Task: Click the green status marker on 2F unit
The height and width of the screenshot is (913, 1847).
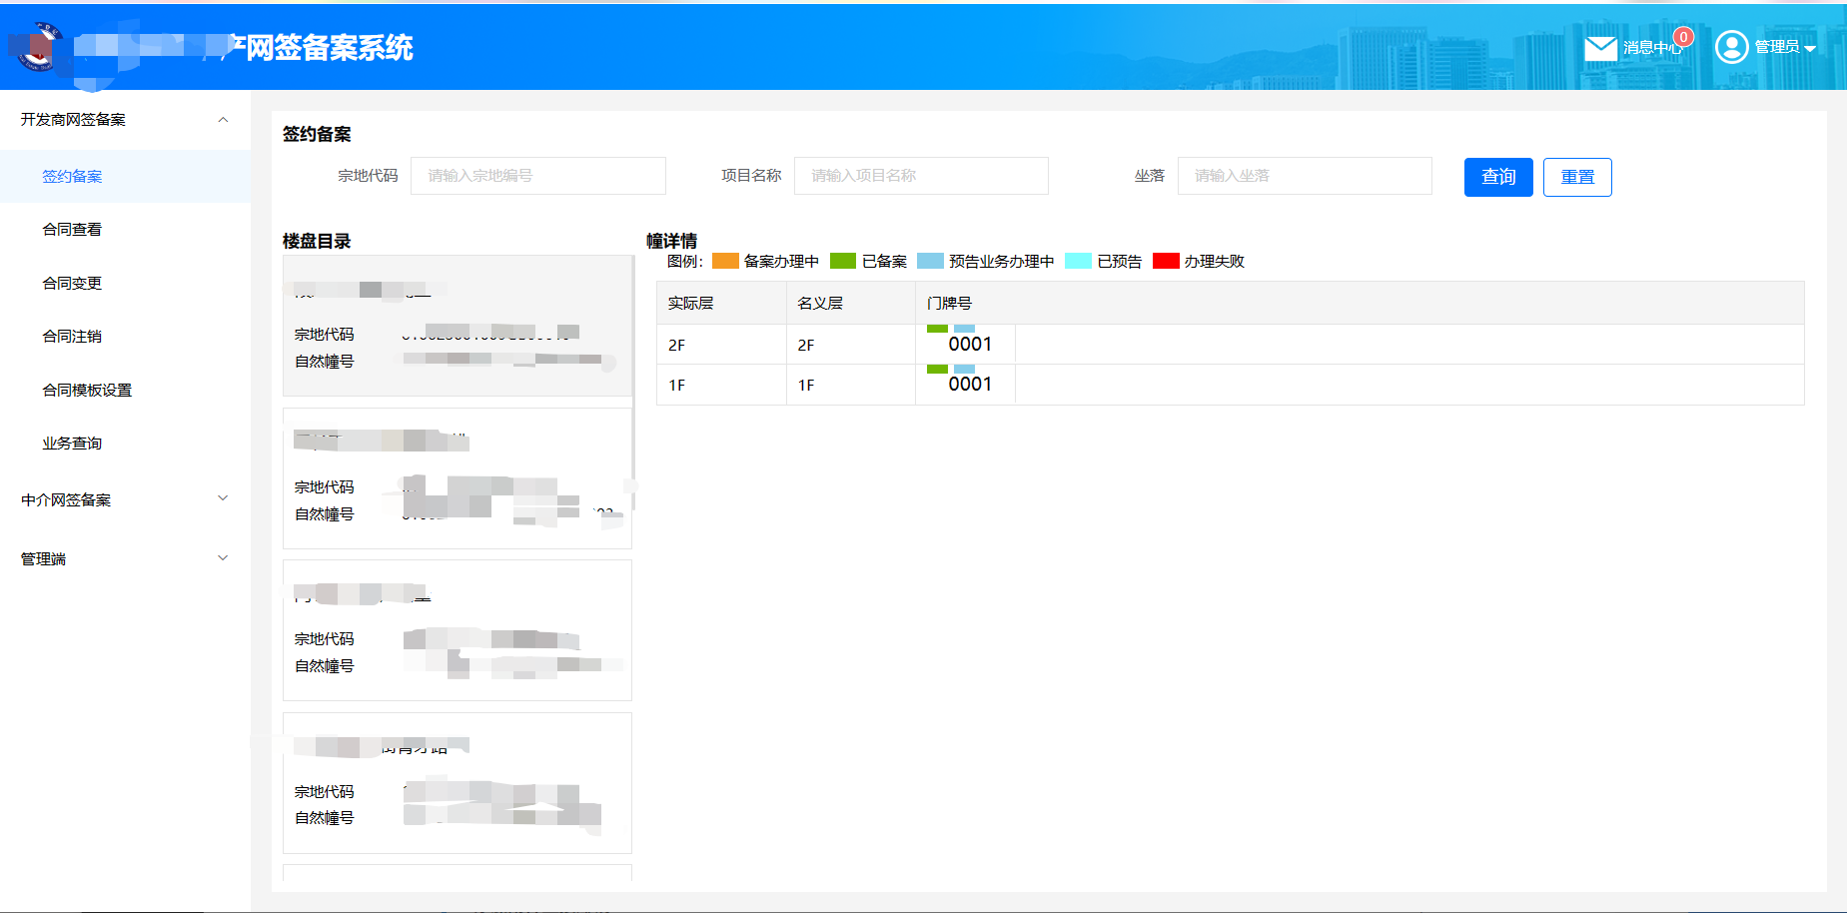Action: click(x=937, y=329)
